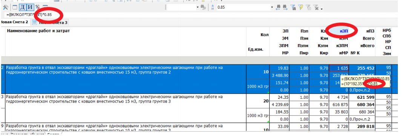The image size is (402, 138).
Task: Click the Кэм column header label
Action: click(x=325, y=38)
